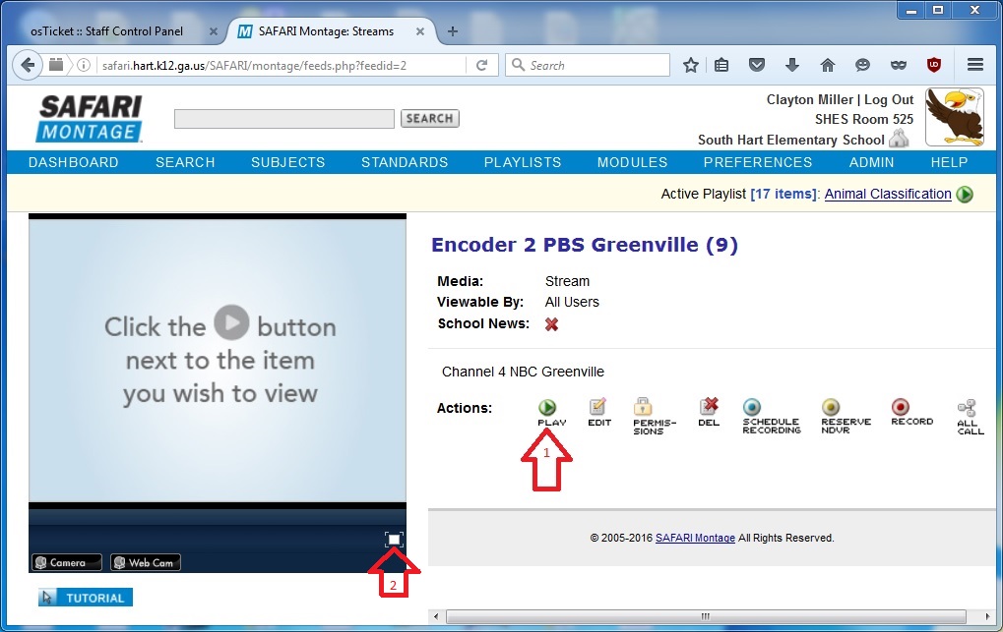Viewport: 1003px width, 632px height.
Task: Go to the Admin menu
Action: point(871,162)
